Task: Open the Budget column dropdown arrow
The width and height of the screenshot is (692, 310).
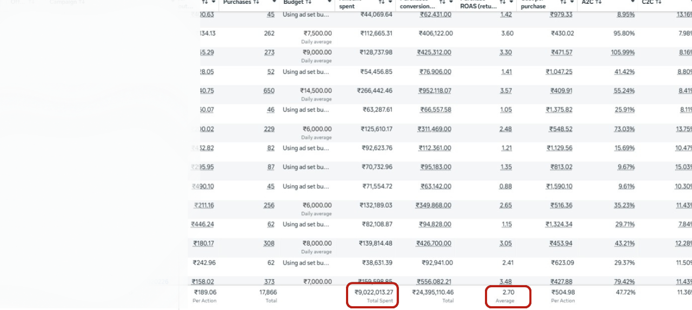Action: 329,2
